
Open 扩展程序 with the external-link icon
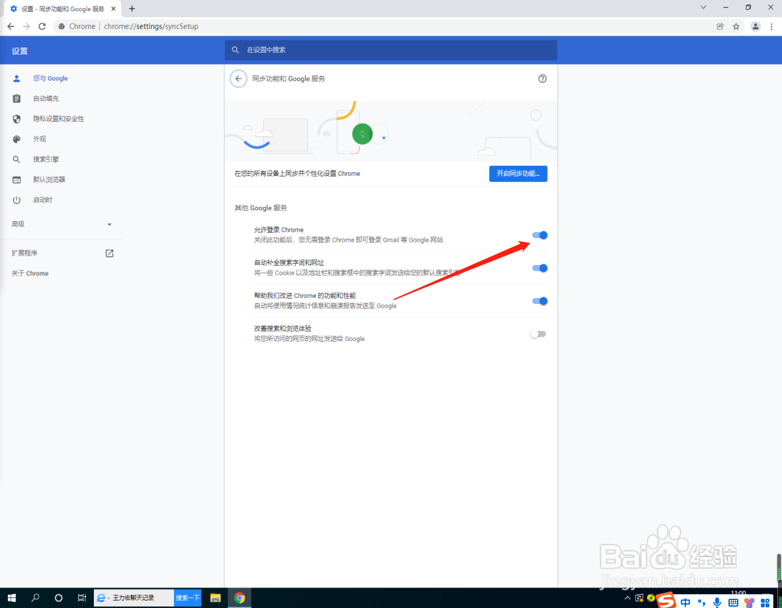coord(109,252)
